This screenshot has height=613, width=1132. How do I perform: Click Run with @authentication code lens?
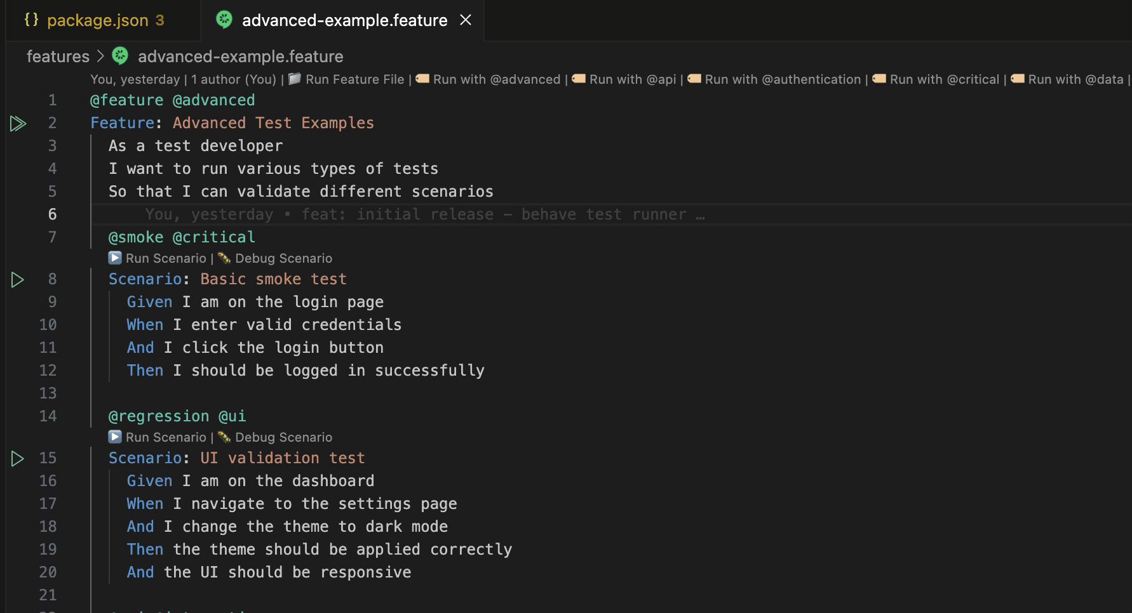783,79
